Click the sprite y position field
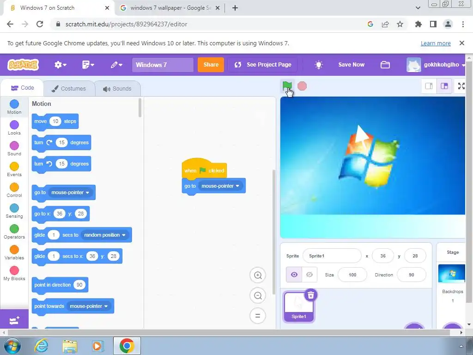 [x=415, y=256]
